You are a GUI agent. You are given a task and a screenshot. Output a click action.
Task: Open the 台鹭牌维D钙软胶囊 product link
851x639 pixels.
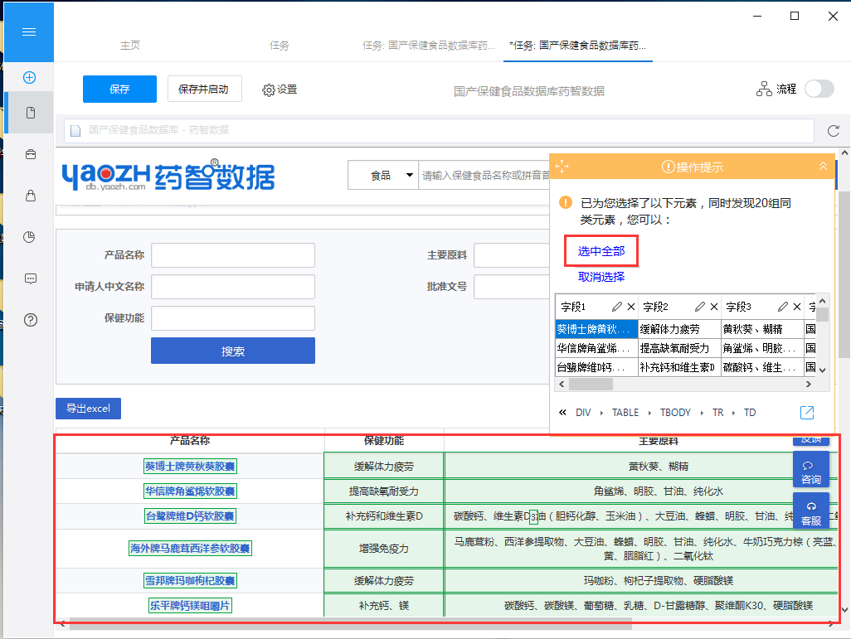point(190,516)
